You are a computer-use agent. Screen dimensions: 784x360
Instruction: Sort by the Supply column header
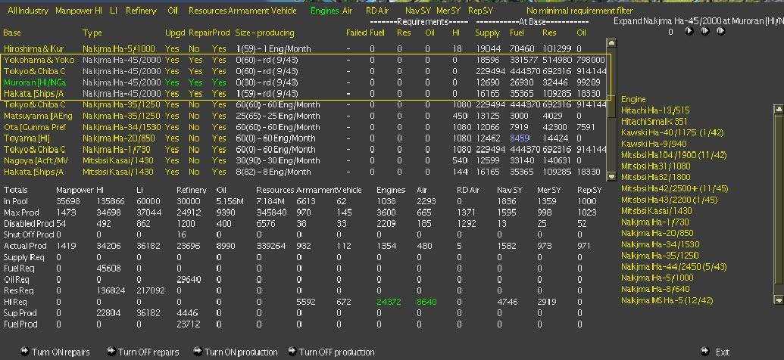tap(488, 33)
